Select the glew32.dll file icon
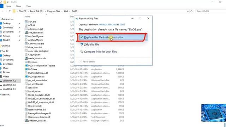This screenshot has height=127, width=226. [x=26, y=87]
